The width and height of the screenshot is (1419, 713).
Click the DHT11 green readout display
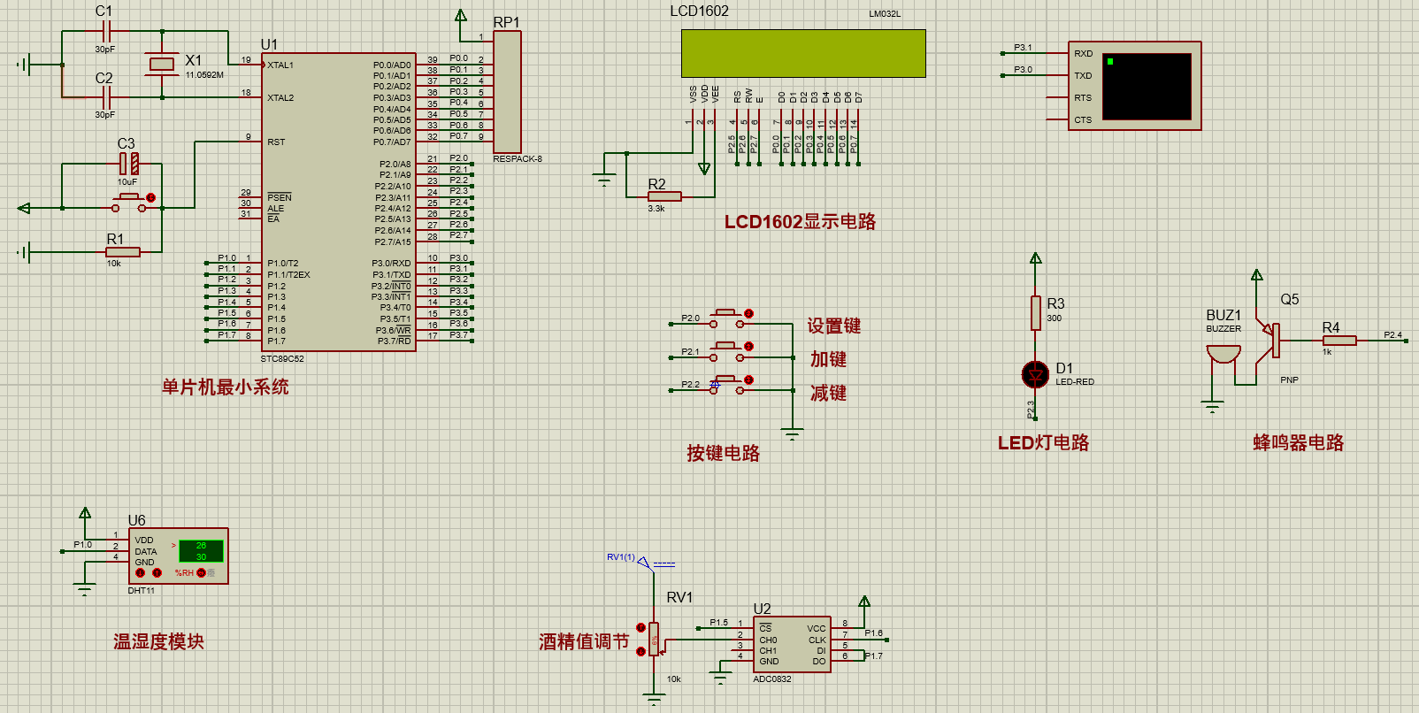click(x=201, y=551)
